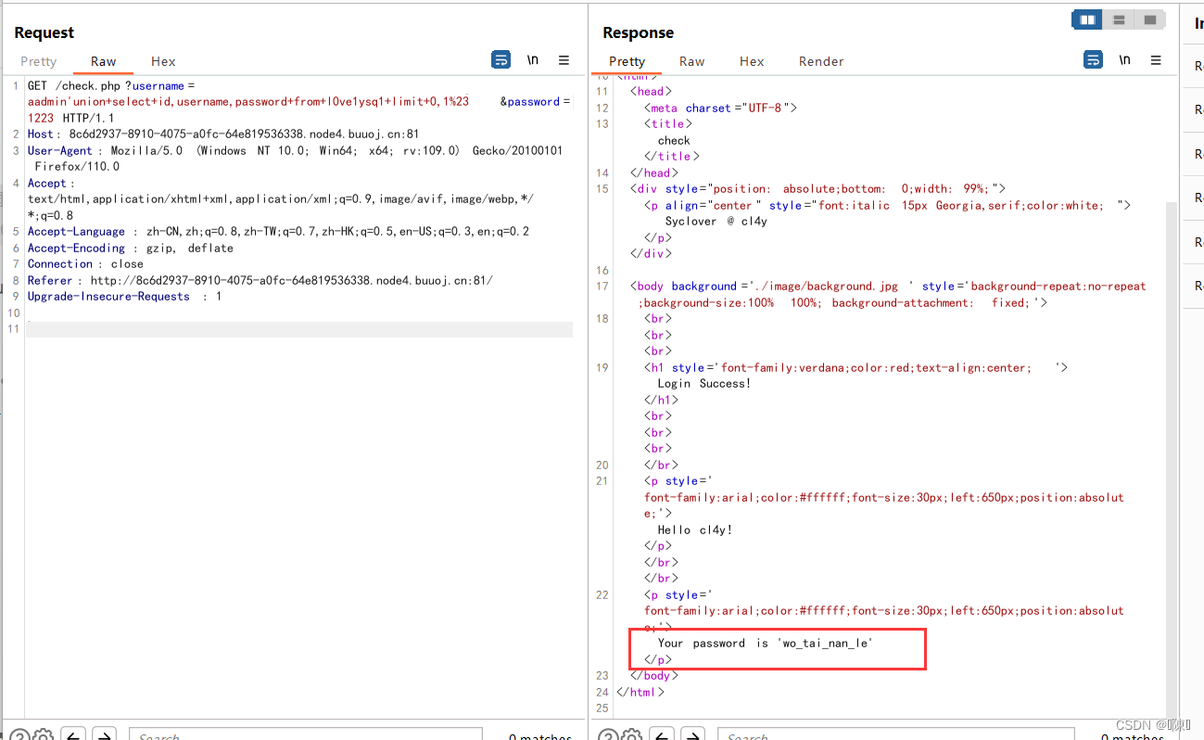This screenshot has width=1204, height=740.
Task: Switch Response view to Hex tab
Action: click(x=752, y=61)
